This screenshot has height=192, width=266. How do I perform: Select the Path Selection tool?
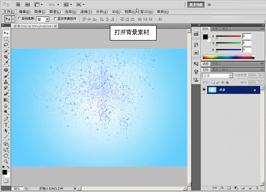pyautogui.click(x=6, y=131)
